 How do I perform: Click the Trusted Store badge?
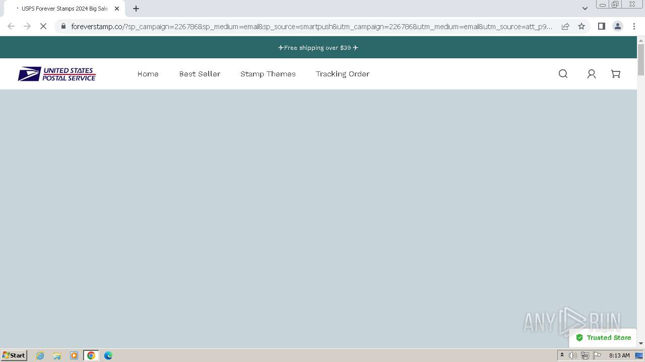[x=603, y=338]
